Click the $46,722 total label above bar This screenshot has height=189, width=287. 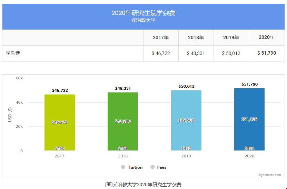click(60, 90)
